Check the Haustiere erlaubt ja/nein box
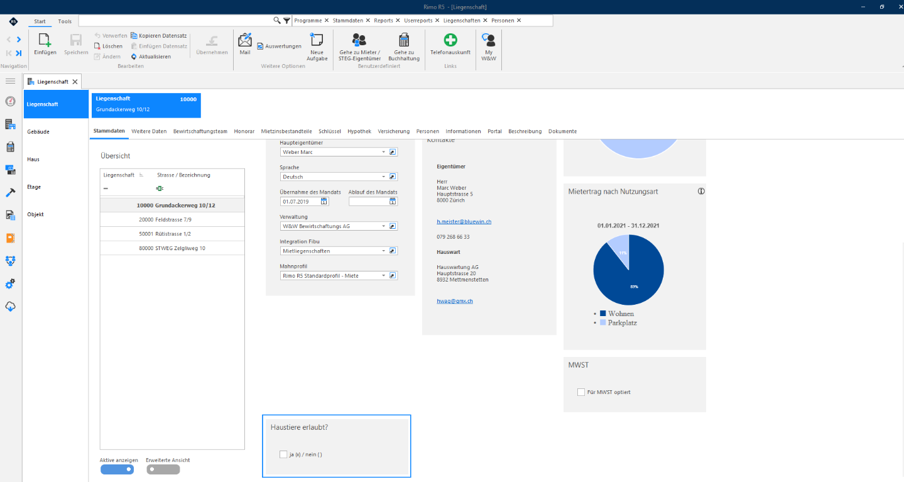 (283, 454)
